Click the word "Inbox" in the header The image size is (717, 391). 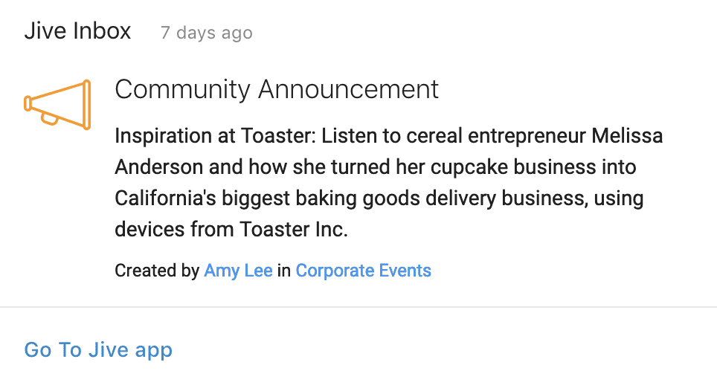pyautogui.click(x=102, y=31)
